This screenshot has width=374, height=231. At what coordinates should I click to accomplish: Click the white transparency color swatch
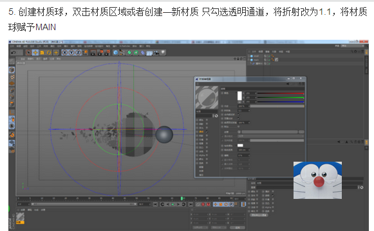239,96
